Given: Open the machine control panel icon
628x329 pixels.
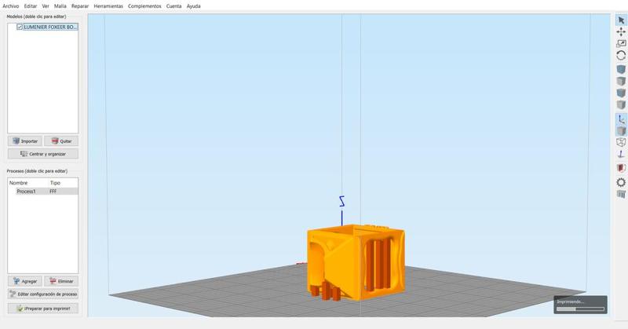Looking at the screenshot, I should click(621, 195).
